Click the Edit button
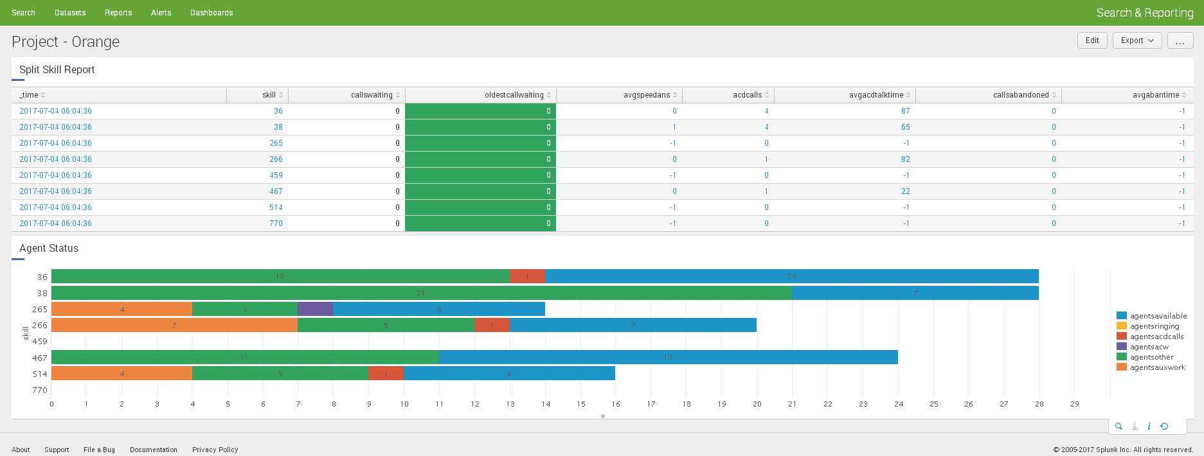The width and height of the screenshot is (1204, 456). [1092, 40]
